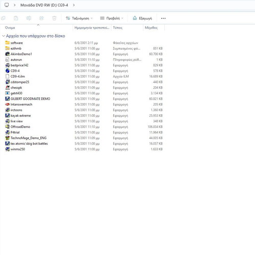Select the CD9-4.ilm file icon
Viewport: 255px width, 255px height.
[7, 76]
